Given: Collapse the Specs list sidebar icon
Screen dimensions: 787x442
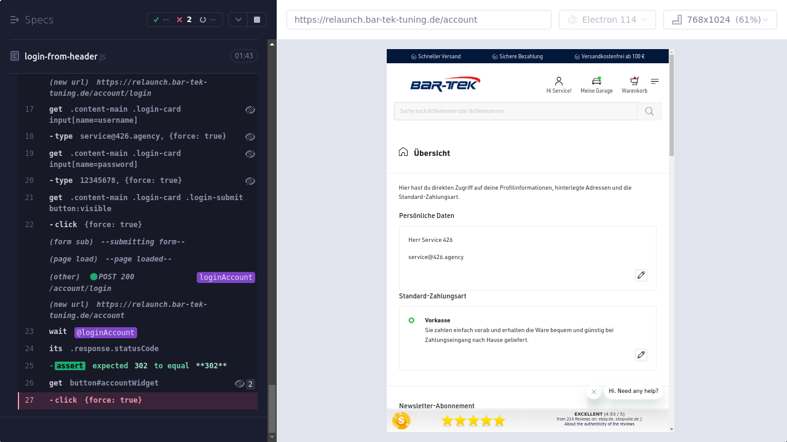Looking at the screenshot, I should point(15,20).
